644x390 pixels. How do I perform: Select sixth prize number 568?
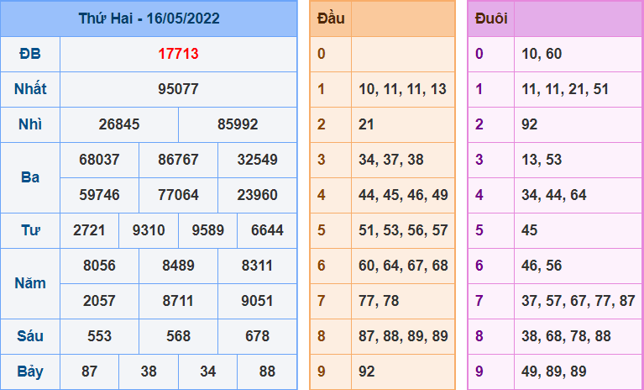(178, 336)
